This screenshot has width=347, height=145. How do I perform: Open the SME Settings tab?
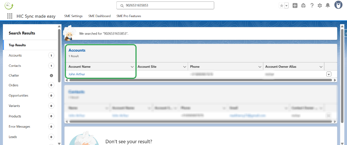(x=73, y=16)
